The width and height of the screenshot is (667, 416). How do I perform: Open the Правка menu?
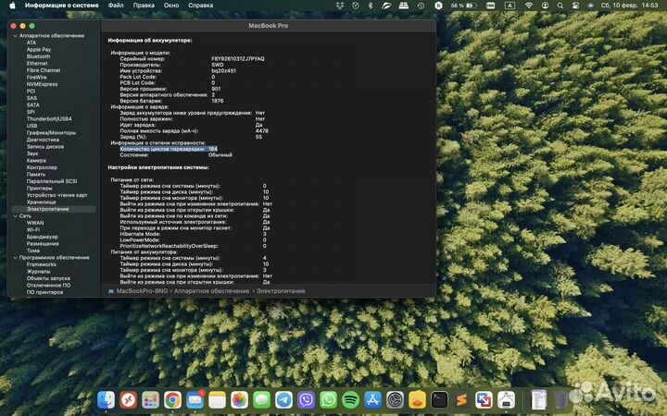[144, 6]
